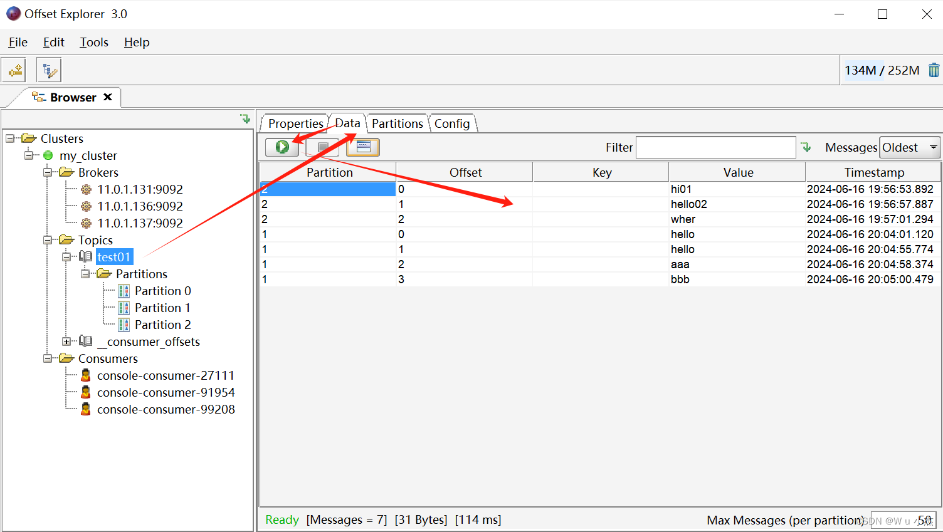
Task: Click the __consumer_offsets topic icon
Action: coord(86,342)
